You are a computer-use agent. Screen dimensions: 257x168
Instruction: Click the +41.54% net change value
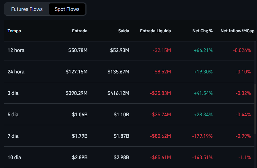[x=203, y=93]
